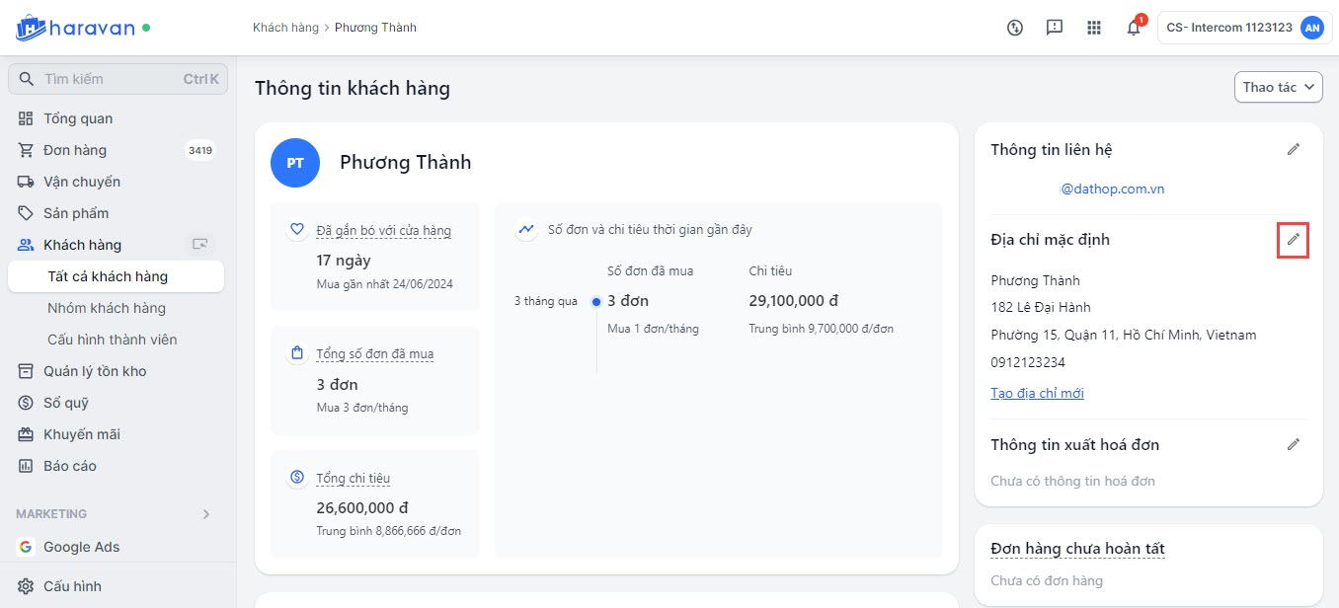Click the feedback message icon

1055,28
